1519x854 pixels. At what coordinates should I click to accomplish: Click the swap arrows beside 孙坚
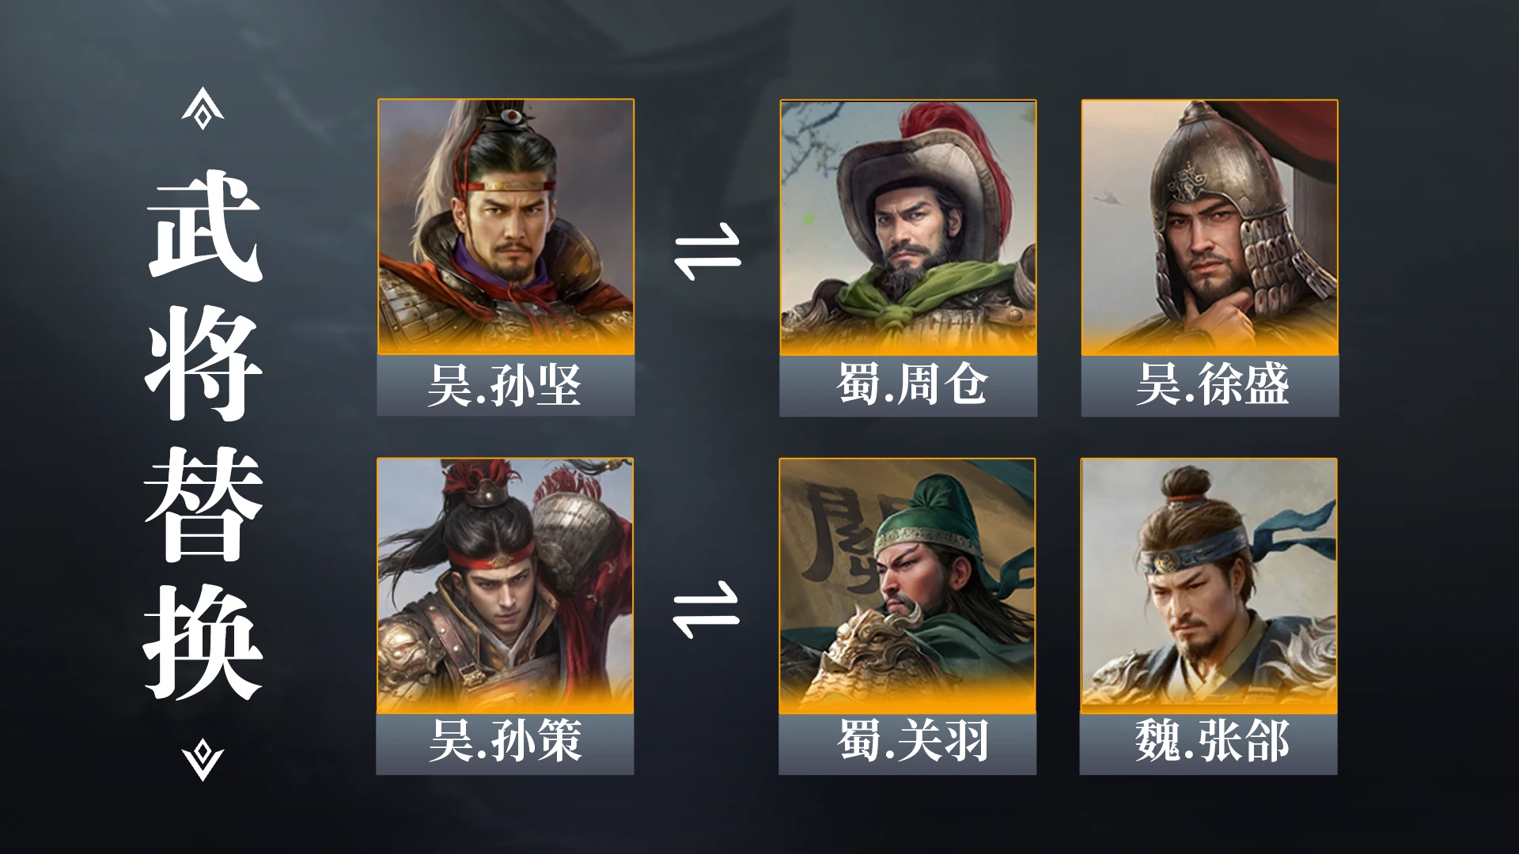707,252
